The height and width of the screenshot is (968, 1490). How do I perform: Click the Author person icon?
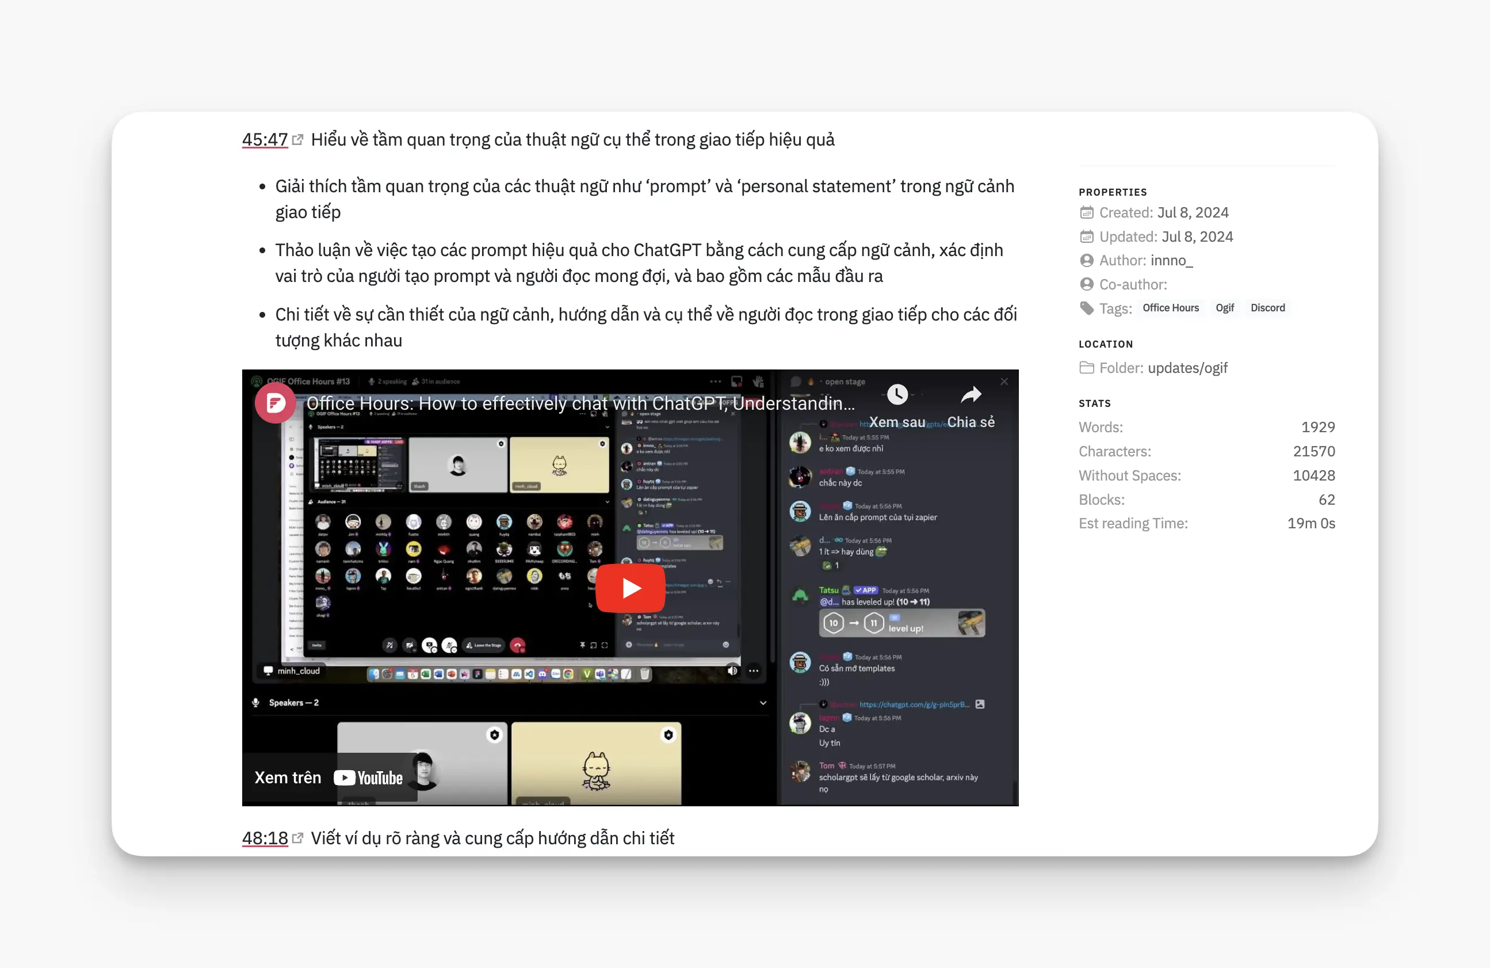(x=1087, y=261)
